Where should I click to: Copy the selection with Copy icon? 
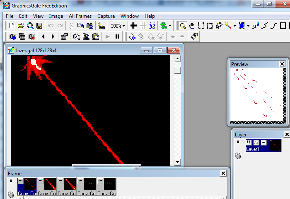[80, 26]
